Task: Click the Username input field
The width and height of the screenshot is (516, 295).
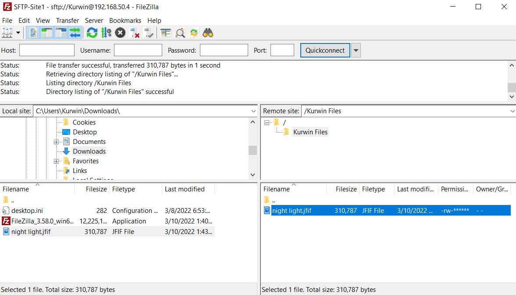Action: (138, 50)
